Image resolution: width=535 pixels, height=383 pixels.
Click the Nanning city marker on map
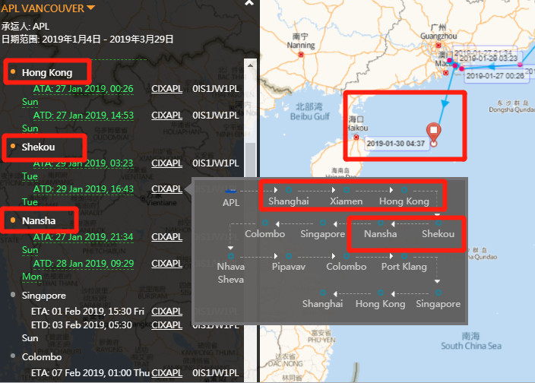pos(301,55)
